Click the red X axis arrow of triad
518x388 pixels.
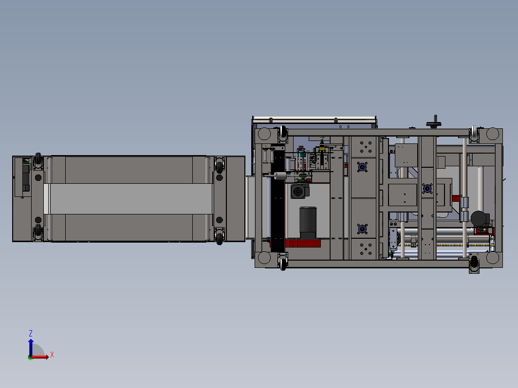coord(40,357)
